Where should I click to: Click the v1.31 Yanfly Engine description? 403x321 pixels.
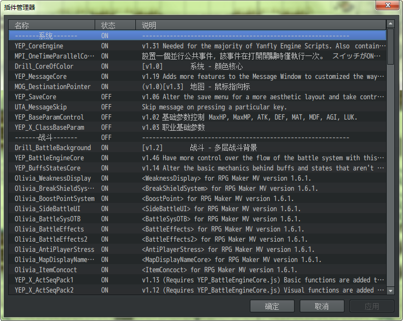tap(264, 46)
